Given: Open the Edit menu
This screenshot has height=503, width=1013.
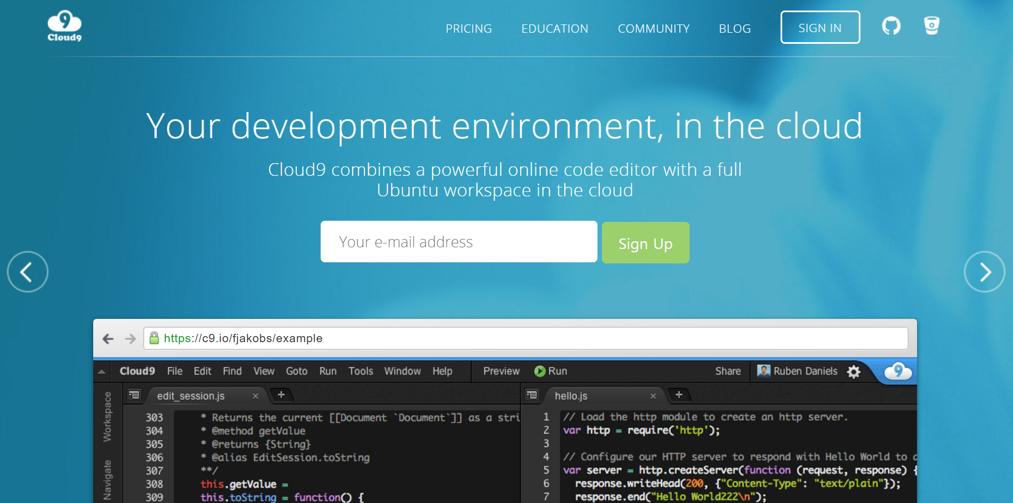Looking at the screenshot, I should [202, 371].
